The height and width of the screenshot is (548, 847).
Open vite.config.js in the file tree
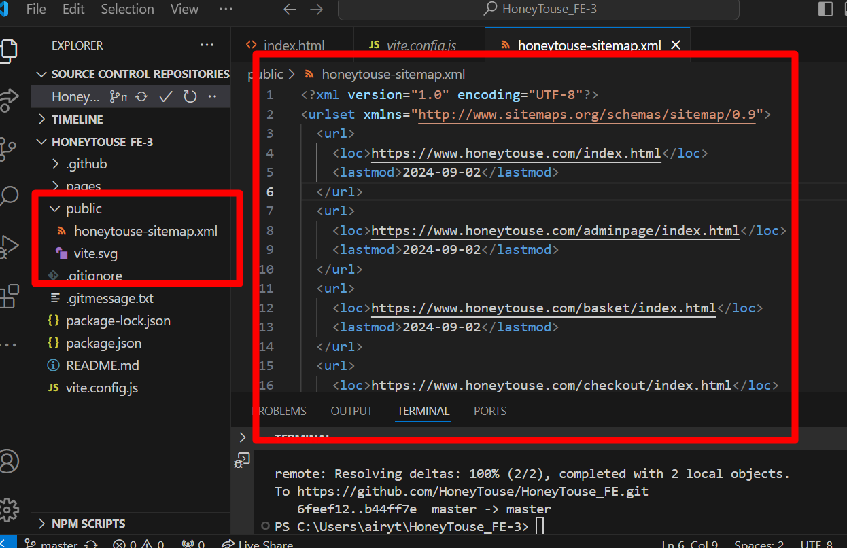point(102,388)
